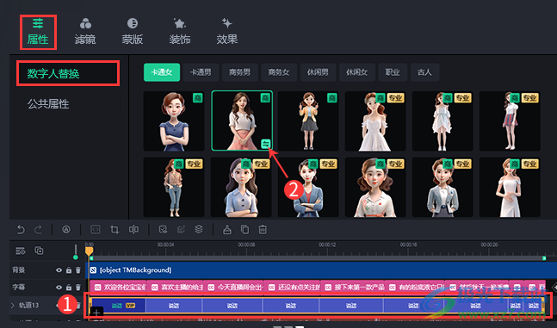
Task: Choose the avatar in blue blazer with crossed arms
Action: click(308, 188)
